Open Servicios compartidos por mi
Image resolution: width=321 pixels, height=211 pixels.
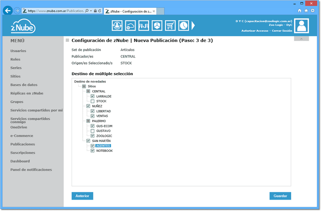(36, 110)
